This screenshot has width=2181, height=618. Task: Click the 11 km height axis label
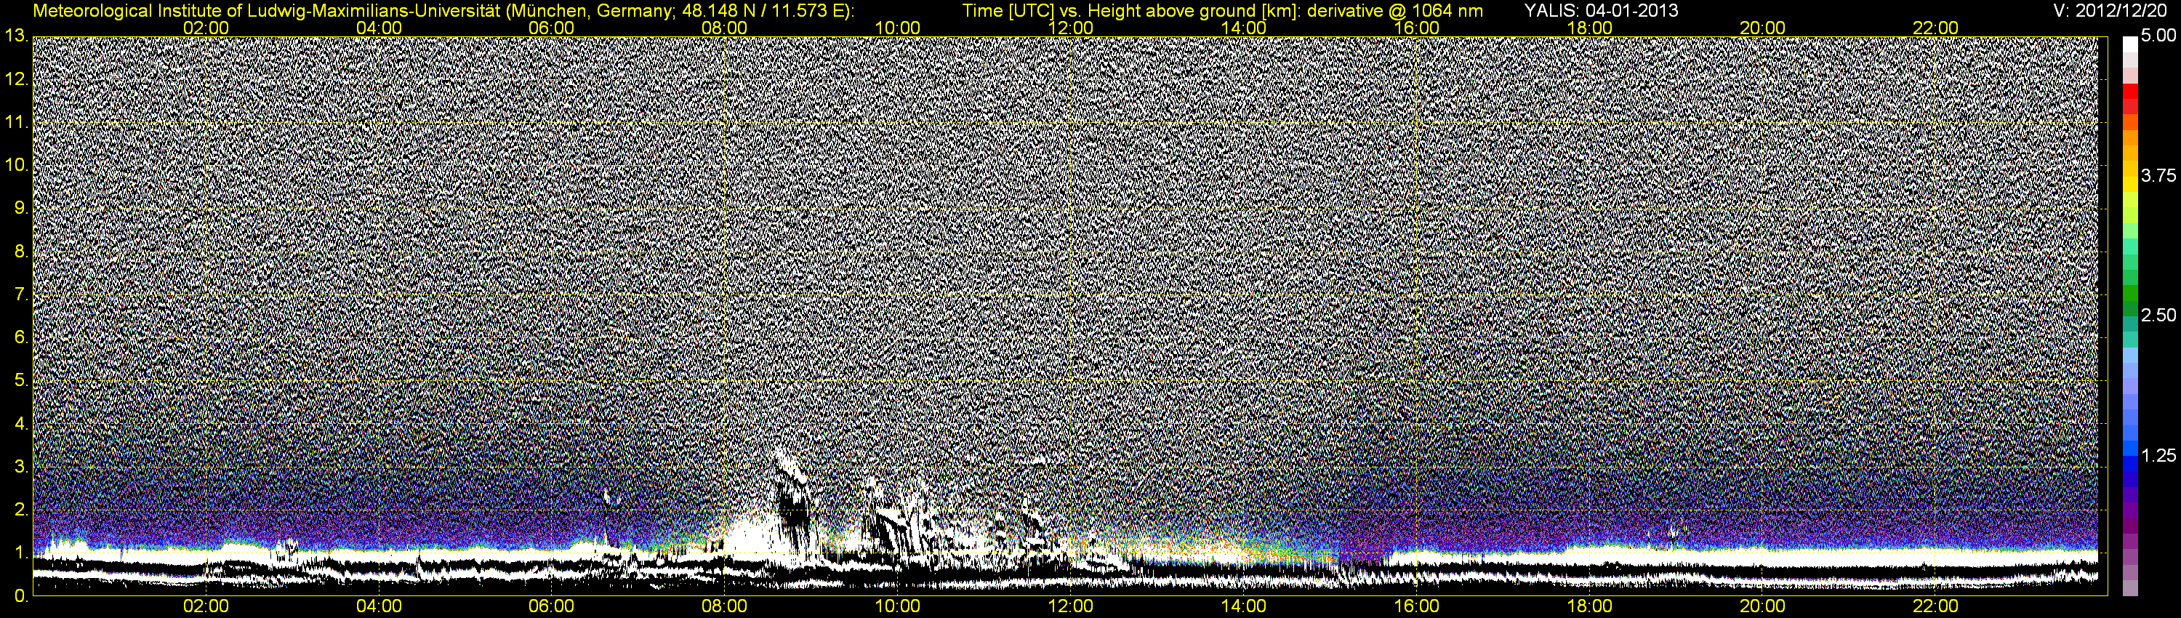tap(16, 122)
